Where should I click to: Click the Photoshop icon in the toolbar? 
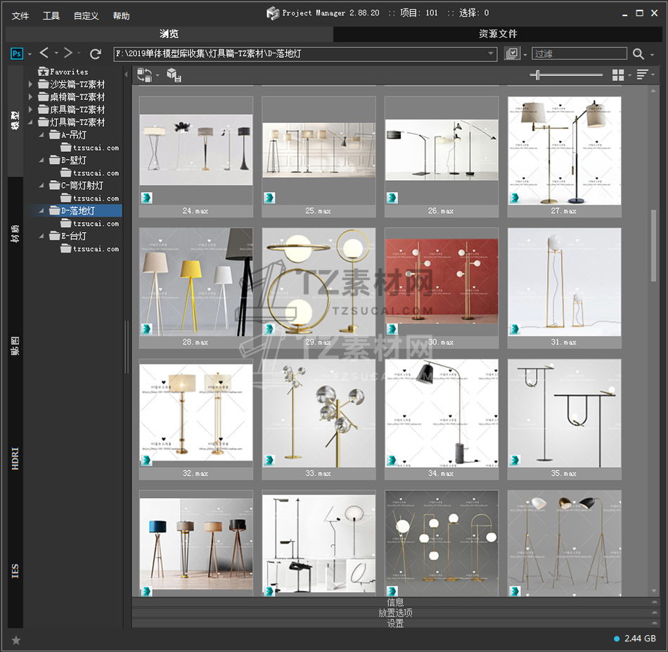[17, 53]
